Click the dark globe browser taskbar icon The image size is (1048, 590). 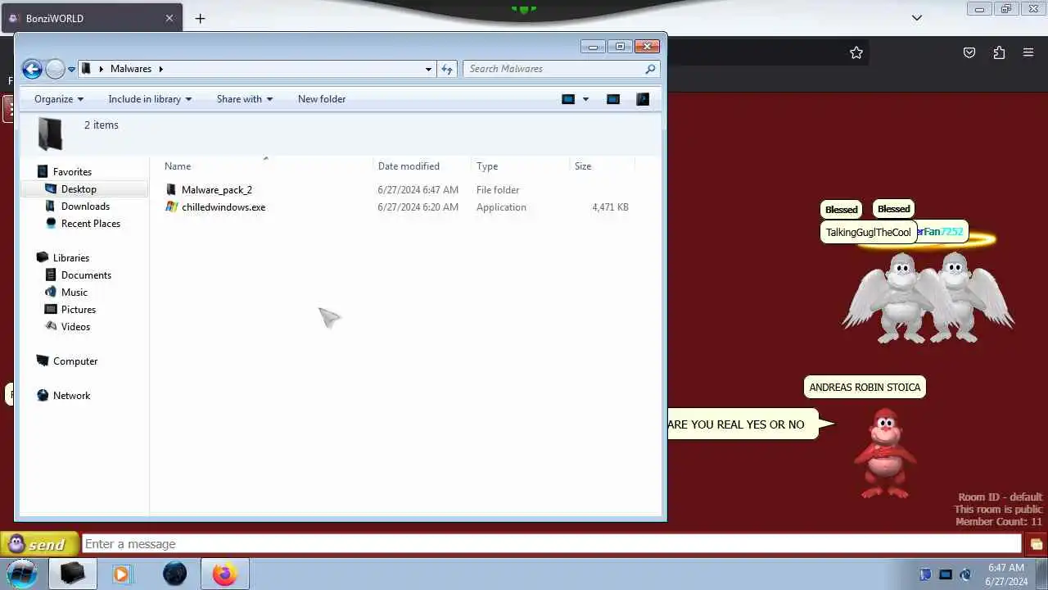[174, 574]
